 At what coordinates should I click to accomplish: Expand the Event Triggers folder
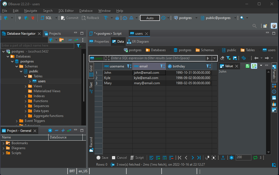pos(17,121)
